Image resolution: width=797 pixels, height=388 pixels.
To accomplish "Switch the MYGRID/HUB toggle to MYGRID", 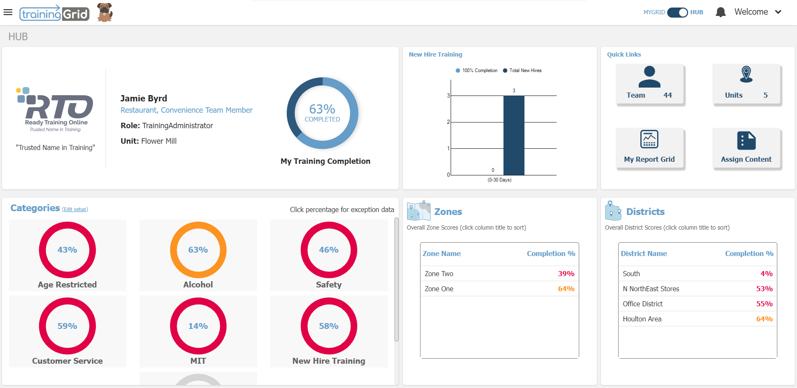I will pyautogui.click(x=677, y=12).
